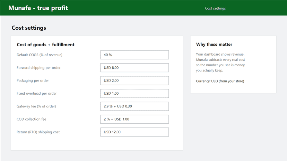Select the 'Fixed overhead per order' label
Screen dimensions: 287x161
click(x=37, y=94)
